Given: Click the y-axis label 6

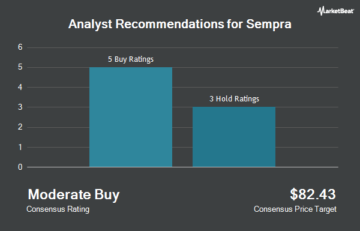Looking at the screenshot, I should click(20, 47).
